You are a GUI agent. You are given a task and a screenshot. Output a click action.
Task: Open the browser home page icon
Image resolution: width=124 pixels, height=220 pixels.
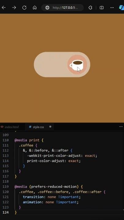[35, 8]
